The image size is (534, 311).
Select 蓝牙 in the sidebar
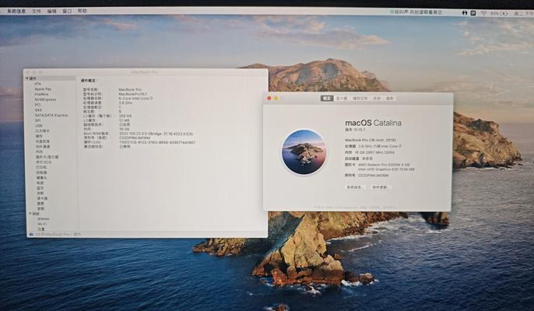coord(40,188)
